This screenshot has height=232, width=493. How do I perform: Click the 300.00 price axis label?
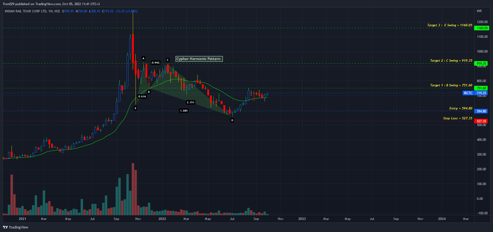(481, 154)
